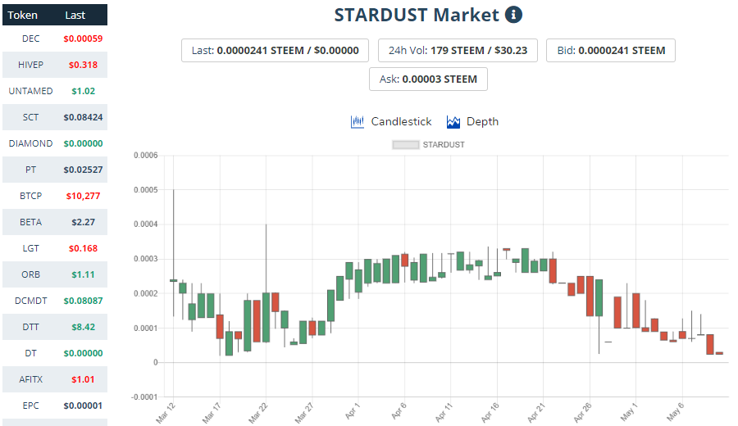Click the $10,277 BTCP price
Screen dimensions: 738x426
tap(84, 196)
